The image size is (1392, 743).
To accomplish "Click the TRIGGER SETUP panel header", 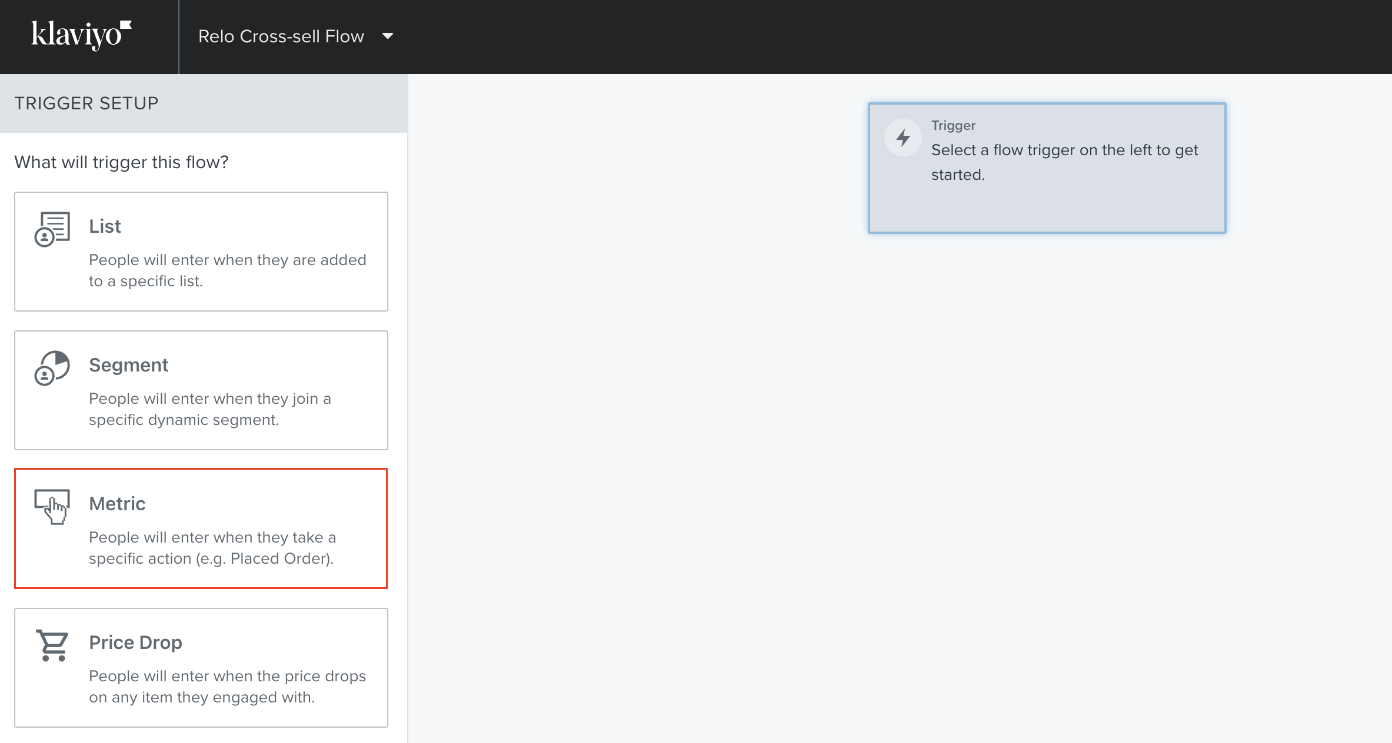I will pos(86,103).
